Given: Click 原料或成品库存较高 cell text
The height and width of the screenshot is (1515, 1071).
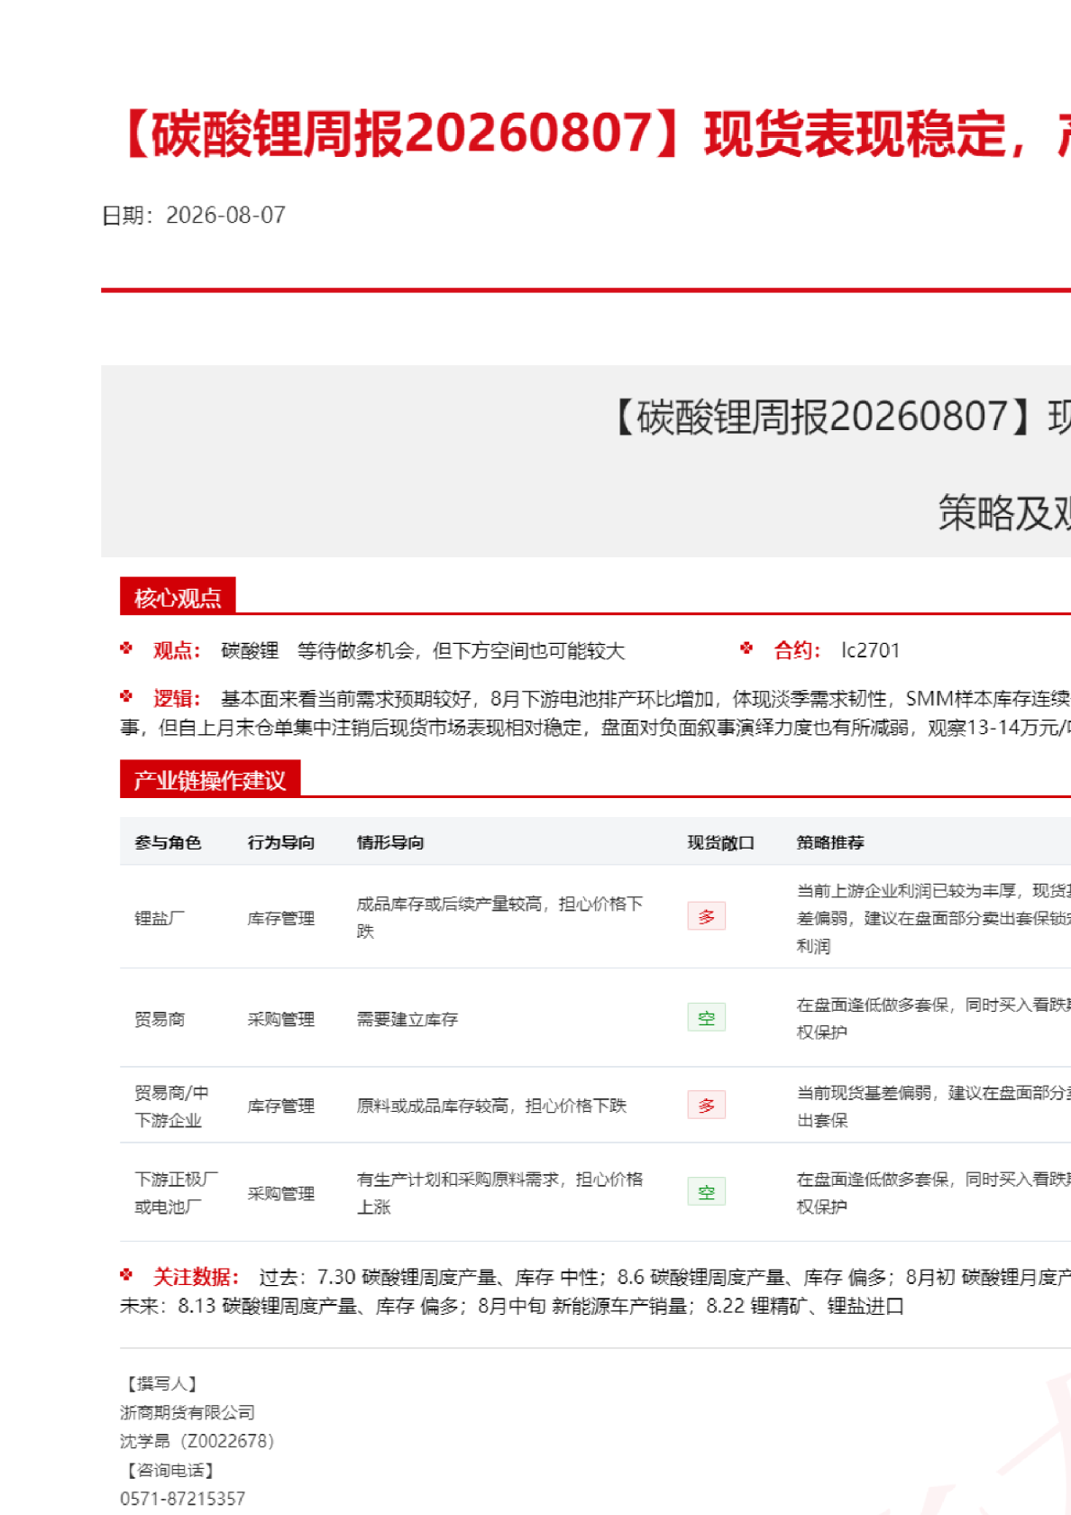Looking at the screenshot, I should [491, 1106].
